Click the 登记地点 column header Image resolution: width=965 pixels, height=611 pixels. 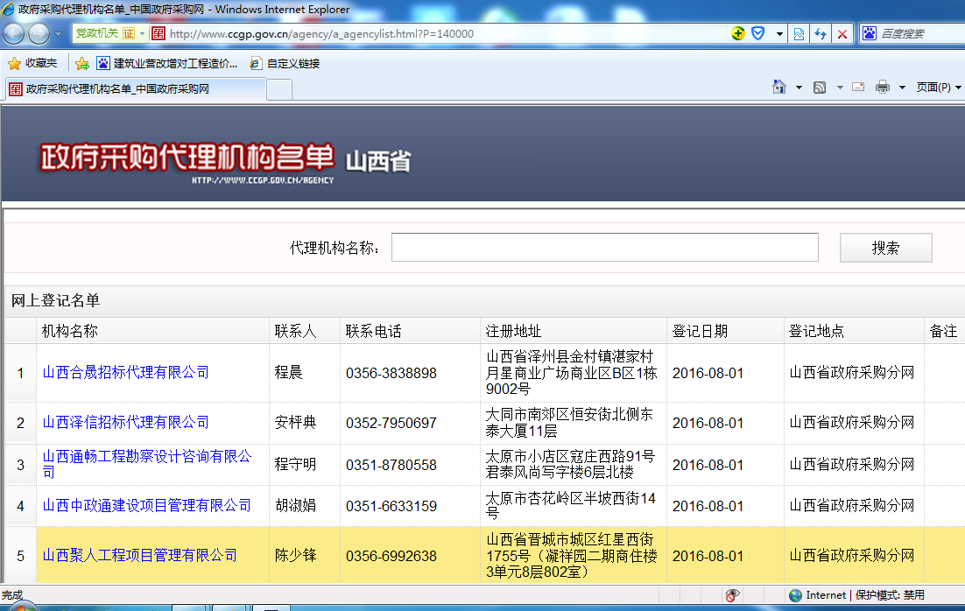tap(817, 331)
